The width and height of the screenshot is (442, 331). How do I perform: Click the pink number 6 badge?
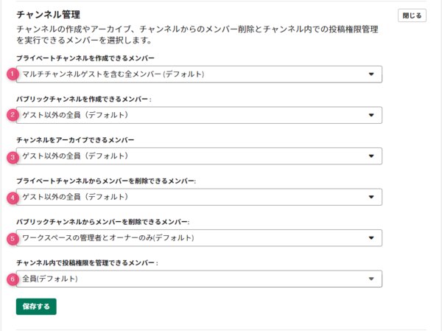tap(13, 279)
